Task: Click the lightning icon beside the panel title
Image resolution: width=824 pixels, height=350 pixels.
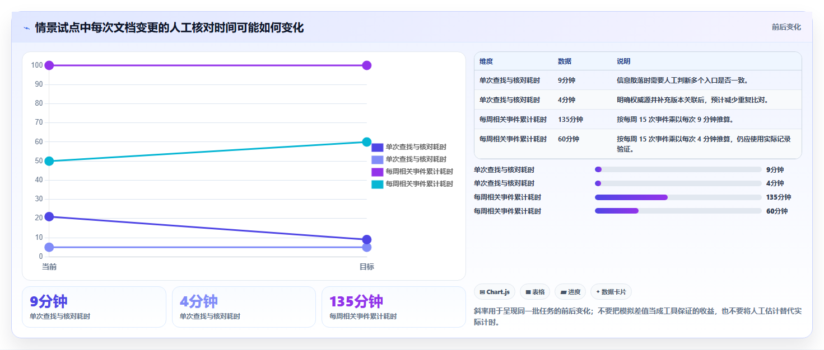Action: pyautogui.click(x=26, y=28)
